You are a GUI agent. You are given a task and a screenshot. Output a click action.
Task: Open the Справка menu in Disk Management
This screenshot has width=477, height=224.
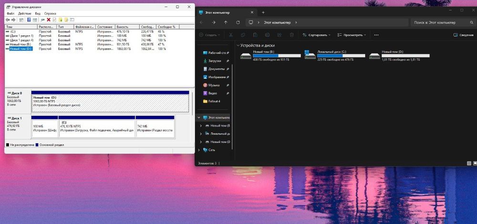(50, 14)
